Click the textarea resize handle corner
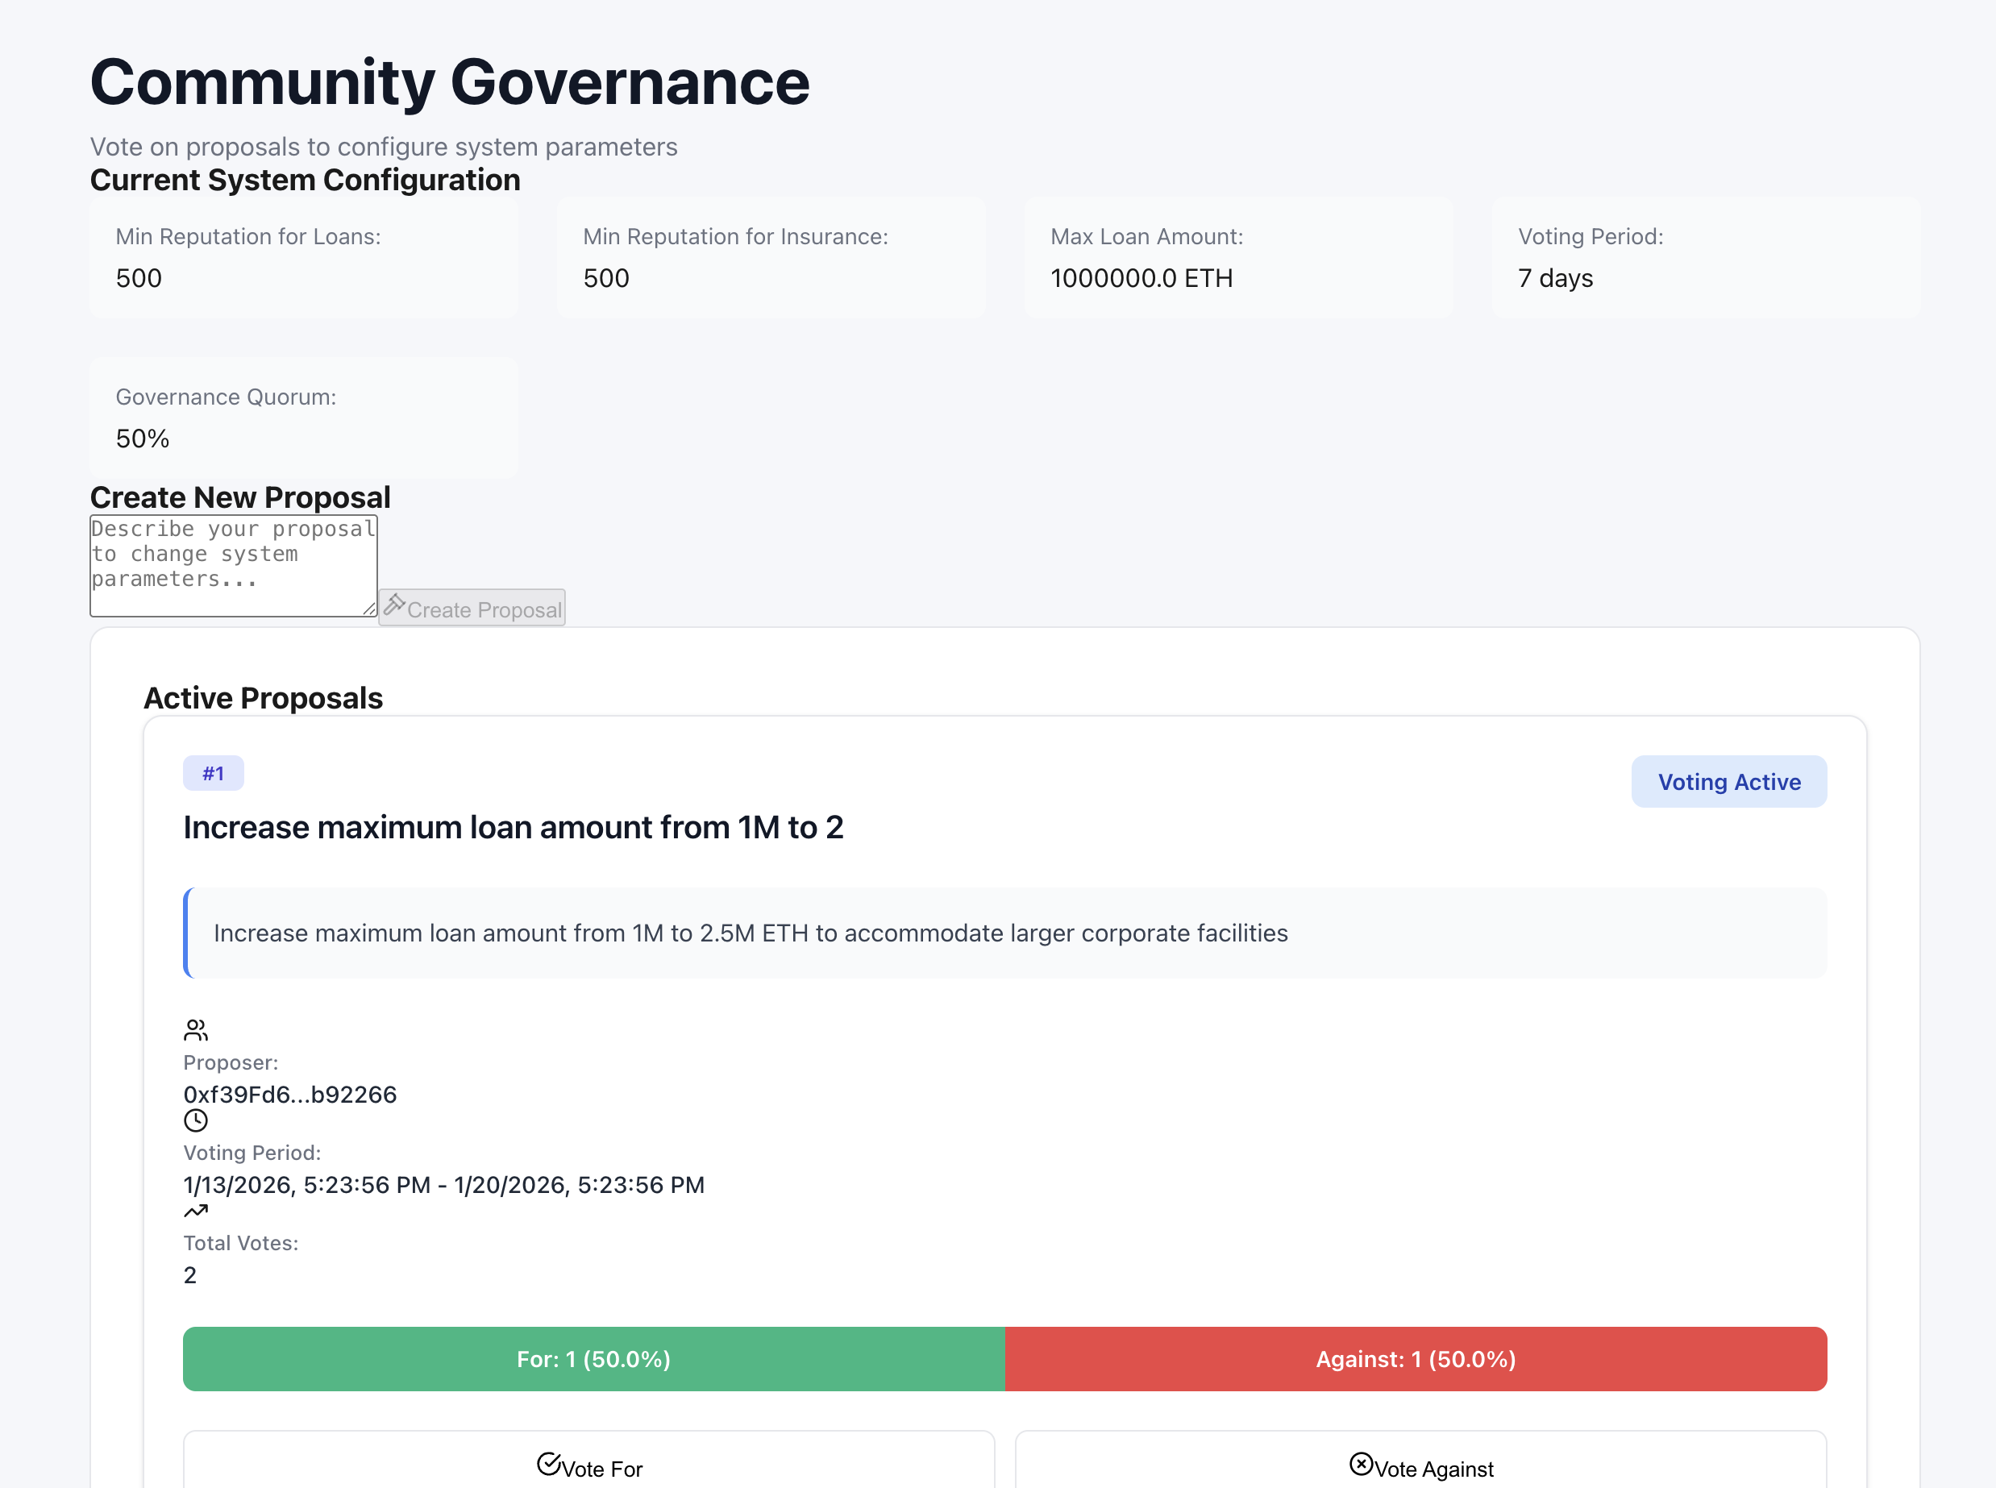1996x1488 pixels. [369, 609]
